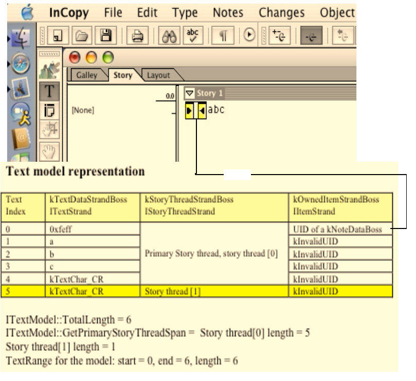Click the New Document toolbar icon
The image size is (416, 381).
(58, 35)
